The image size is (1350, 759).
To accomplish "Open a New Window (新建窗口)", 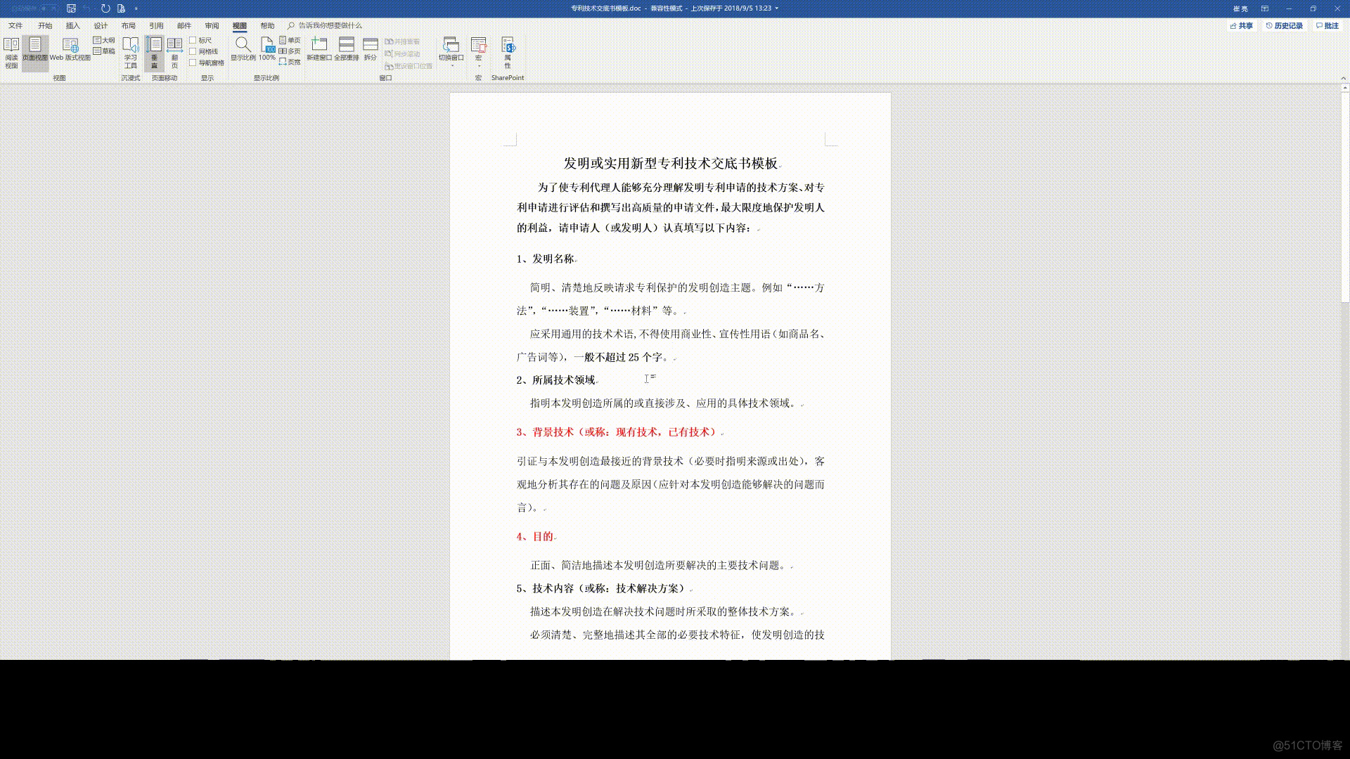I will (319, 49).
